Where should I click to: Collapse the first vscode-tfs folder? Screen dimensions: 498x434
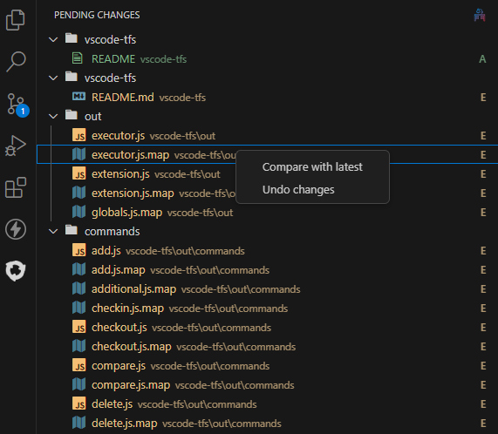53,40
